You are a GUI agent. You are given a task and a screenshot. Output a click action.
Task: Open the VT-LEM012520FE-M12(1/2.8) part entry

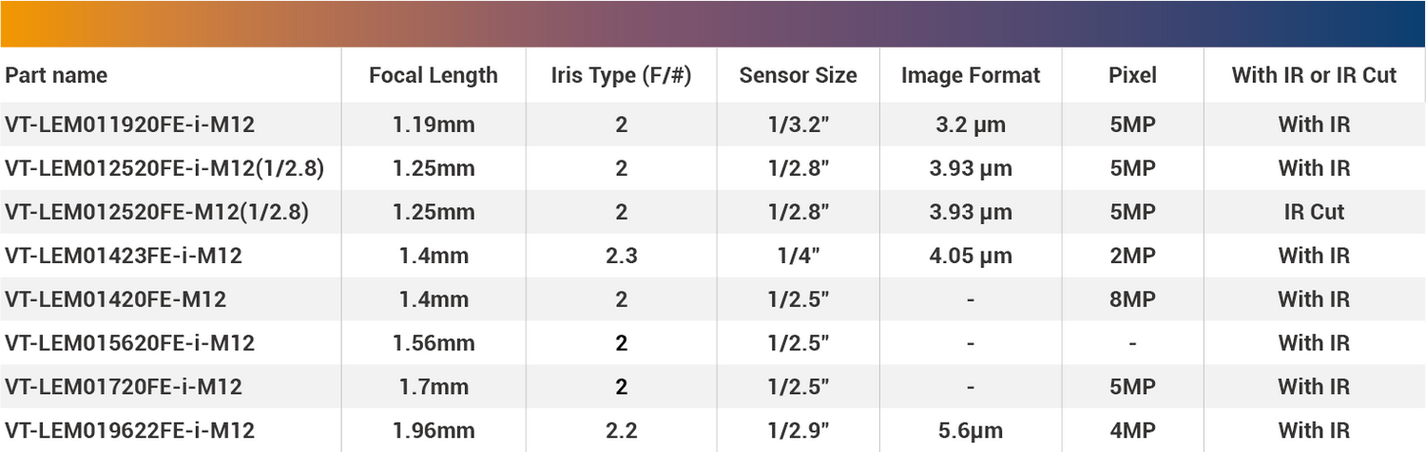pos(157,212)
